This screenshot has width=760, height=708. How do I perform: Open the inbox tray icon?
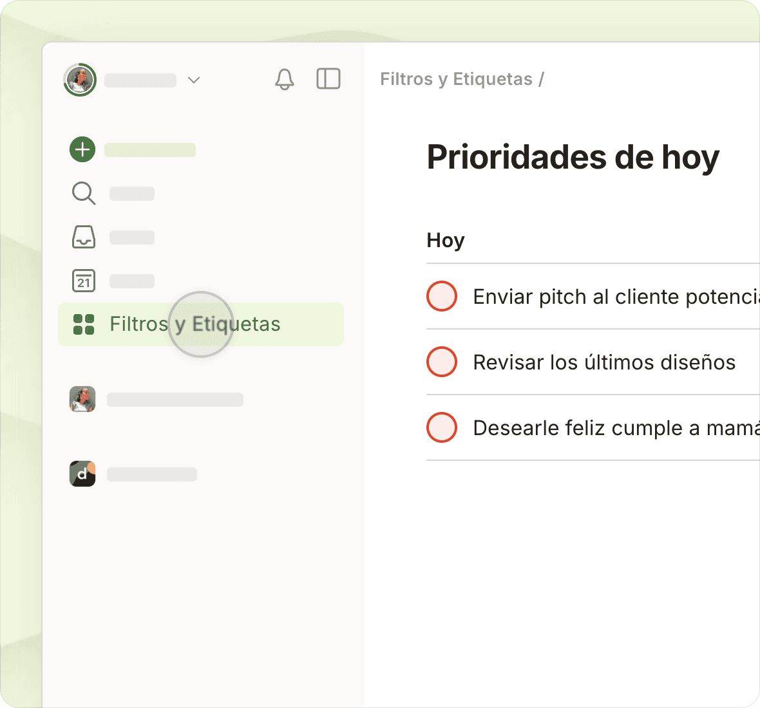pos(83,237)
